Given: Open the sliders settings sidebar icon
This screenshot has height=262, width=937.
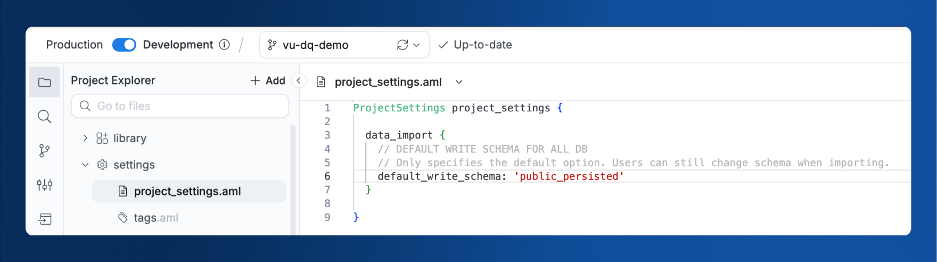Looking at the screenshot, I should point(45,185).
